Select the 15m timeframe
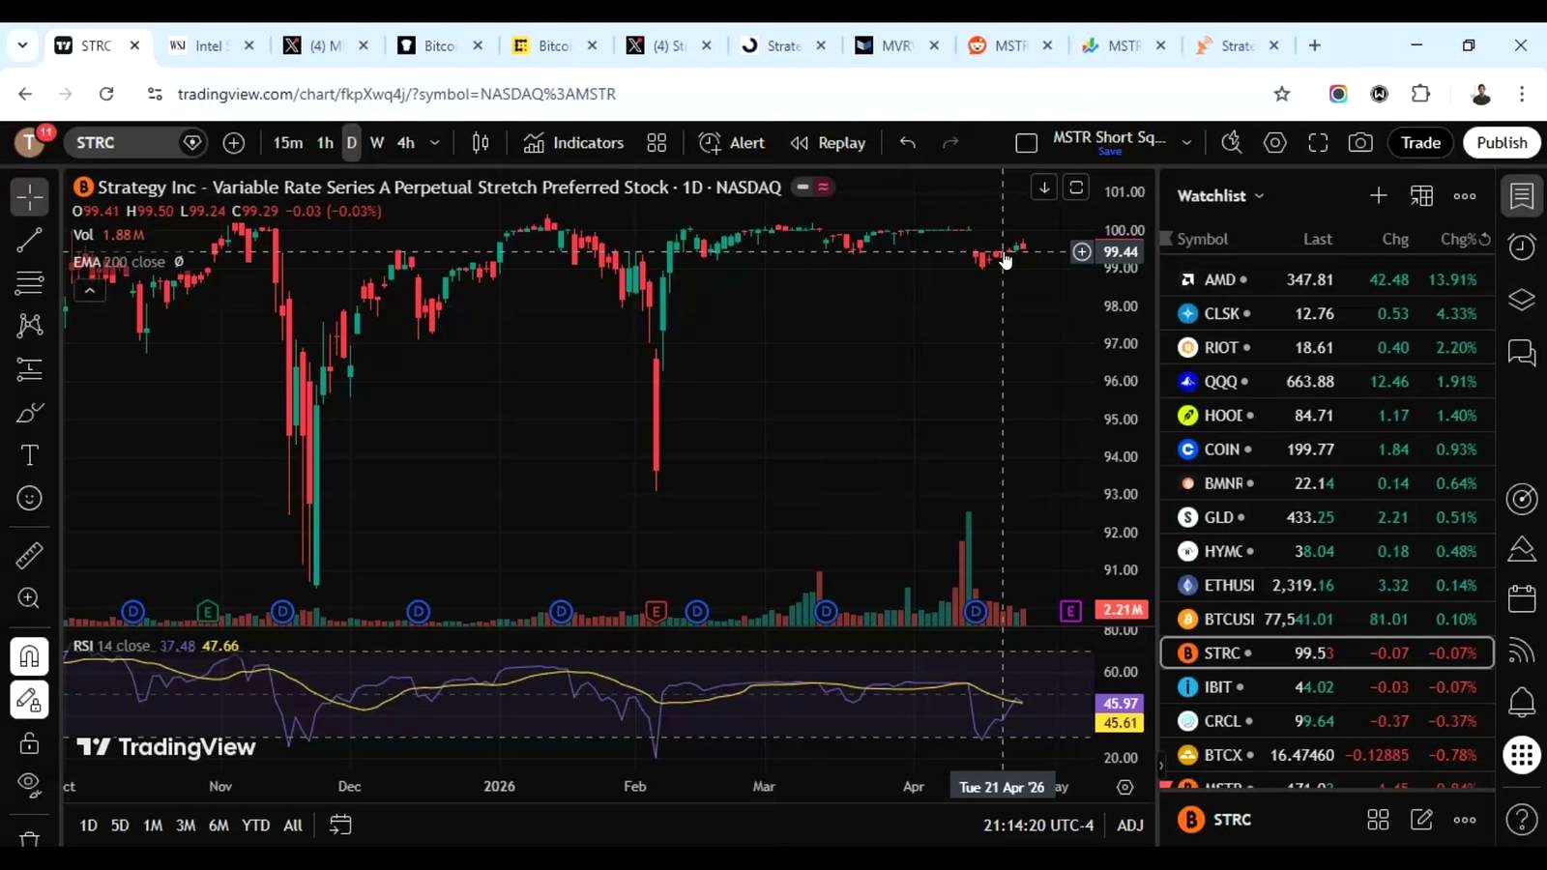 tap(287, 143)
